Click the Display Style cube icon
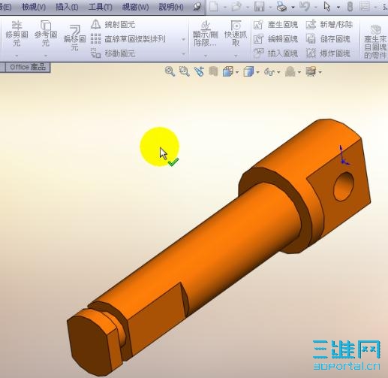 tap(248, 71)
